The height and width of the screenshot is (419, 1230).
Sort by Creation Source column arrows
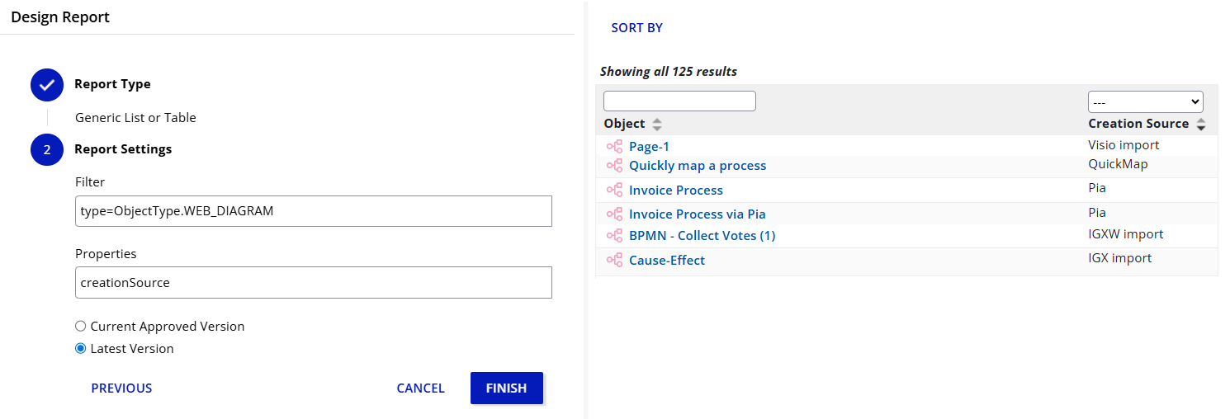click(1201, 125)
